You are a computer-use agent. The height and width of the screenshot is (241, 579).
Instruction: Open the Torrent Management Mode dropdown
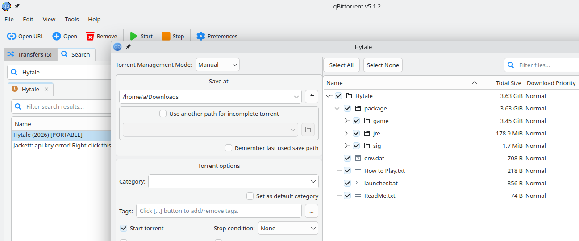217,65
